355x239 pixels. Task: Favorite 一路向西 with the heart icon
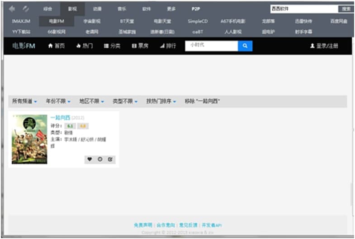(90, 159)
